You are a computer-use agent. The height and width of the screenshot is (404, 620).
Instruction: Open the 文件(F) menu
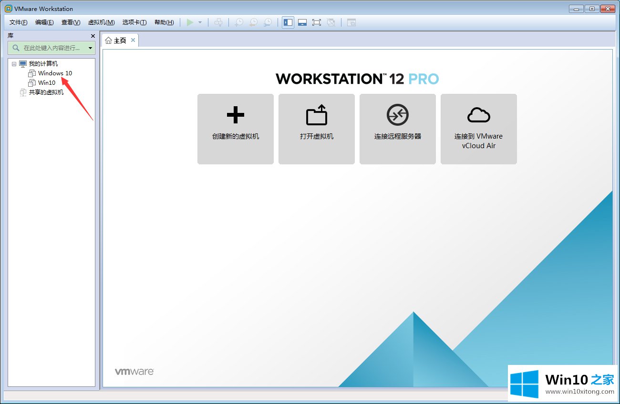[x=19, y=22]
